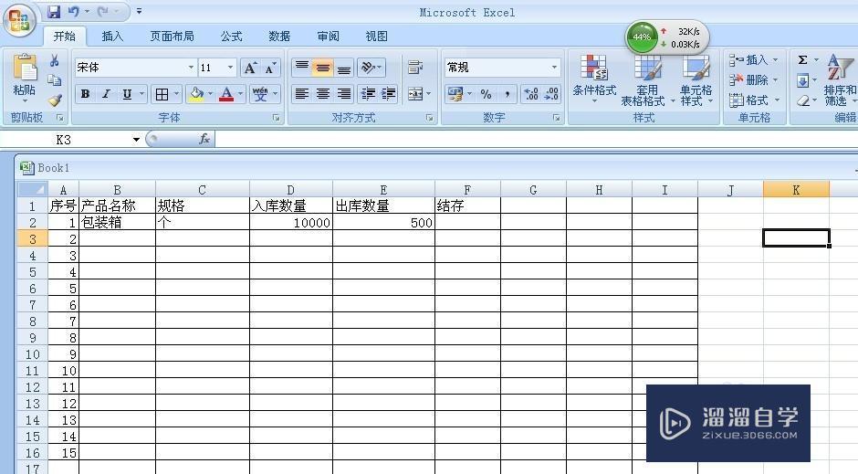Customize the Quick Access Toolbar arrow
858x474 pixels.
coord(139,11)
